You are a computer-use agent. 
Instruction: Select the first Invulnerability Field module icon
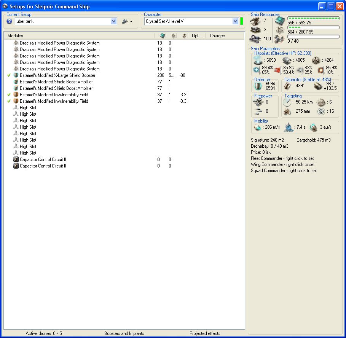(x=16, y=95)
